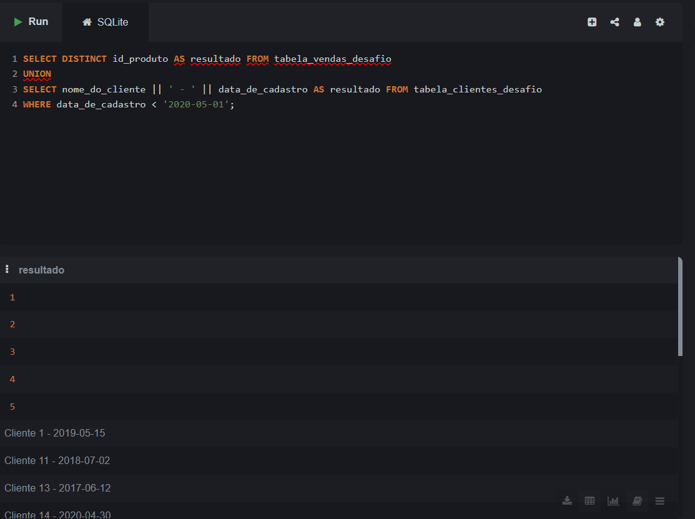The image size is (695, 519).
Task: Open column options dots beside resultado
Action: point(7,269)
